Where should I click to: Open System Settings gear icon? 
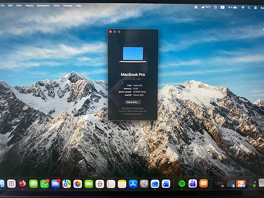(x=144, y=184)
